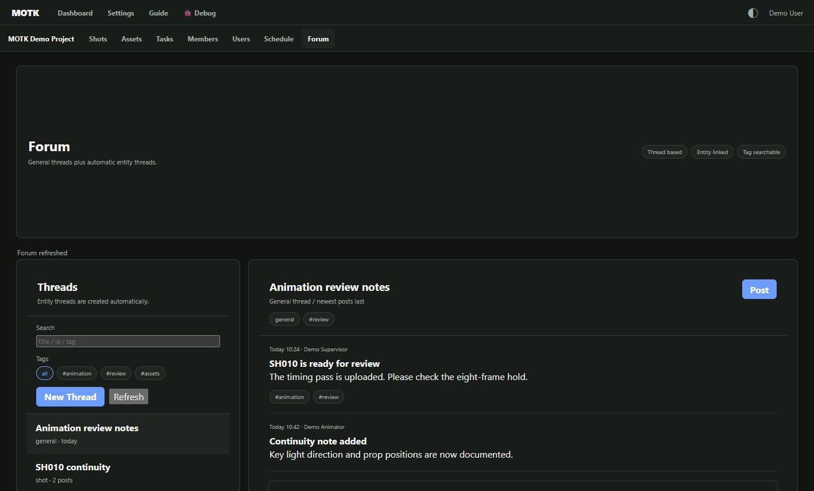The width and height of the screenshot is (814, 491).
Task: Select the 'SH010 is ready for review' post title
Action: click(325, 363)
